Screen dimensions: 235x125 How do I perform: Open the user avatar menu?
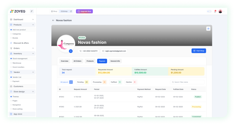220,11
